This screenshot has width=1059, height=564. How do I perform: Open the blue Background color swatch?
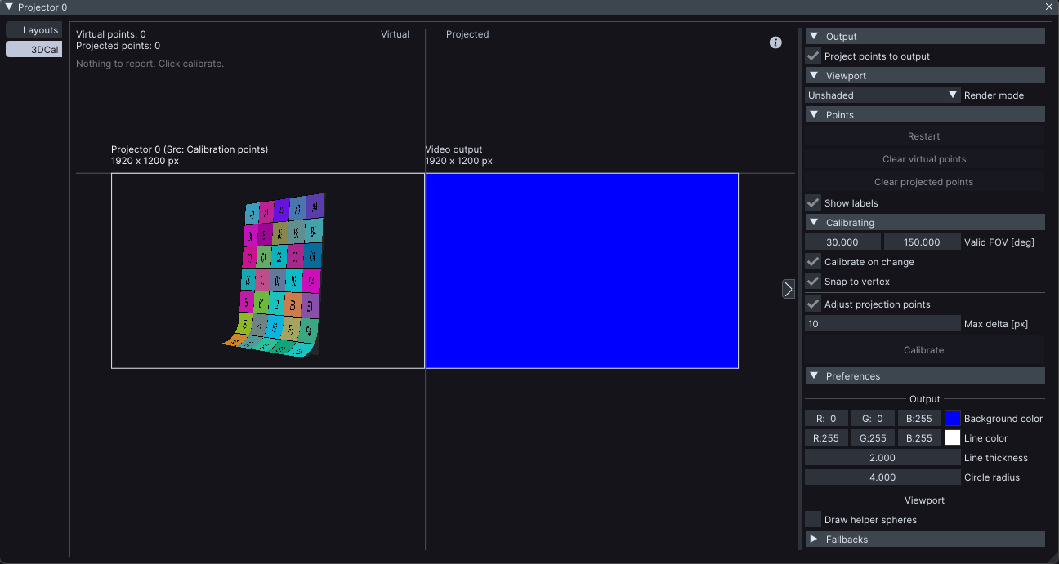click(953, 419)
